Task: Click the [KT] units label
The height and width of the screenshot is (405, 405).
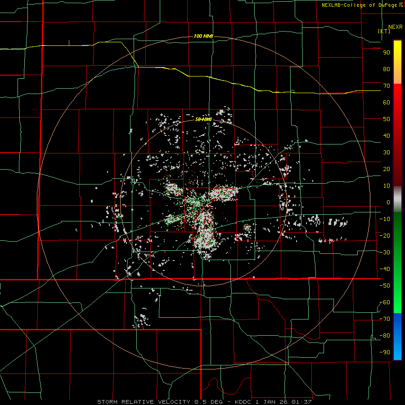Action: pos(384,31)
